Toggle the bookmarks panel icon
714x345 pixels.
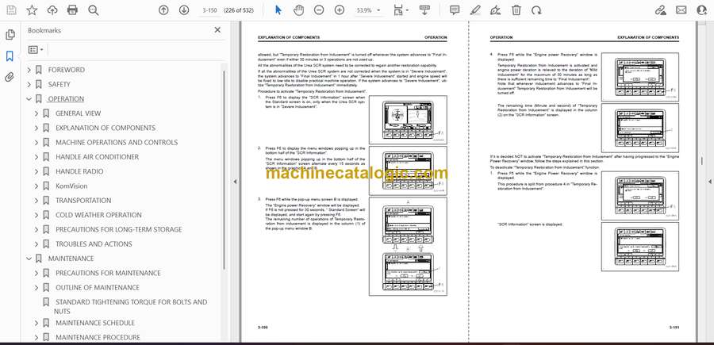point(10,56)
